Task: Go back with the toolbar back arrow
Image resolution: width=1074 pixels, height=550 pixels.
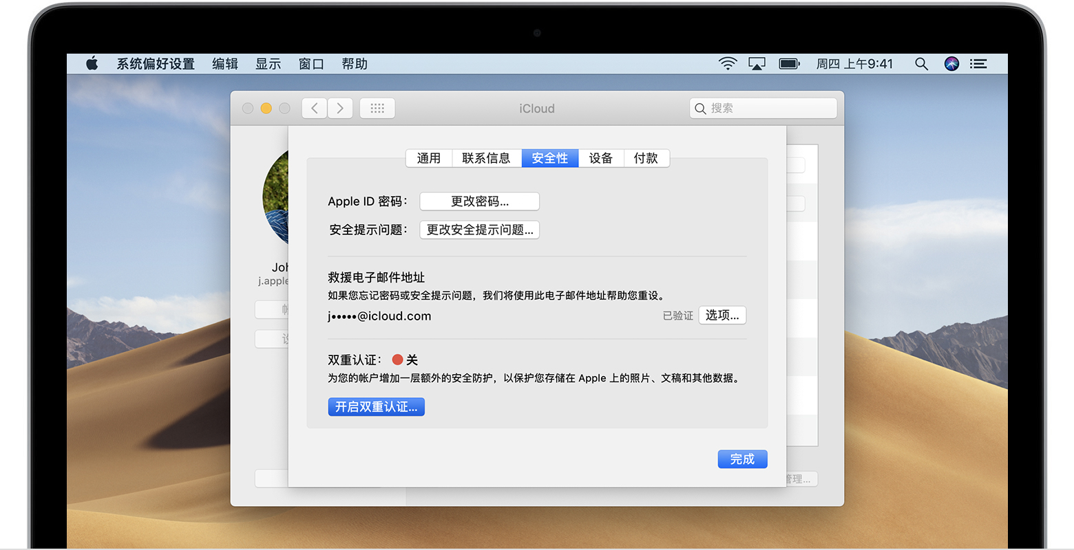Action: (315, 108)
